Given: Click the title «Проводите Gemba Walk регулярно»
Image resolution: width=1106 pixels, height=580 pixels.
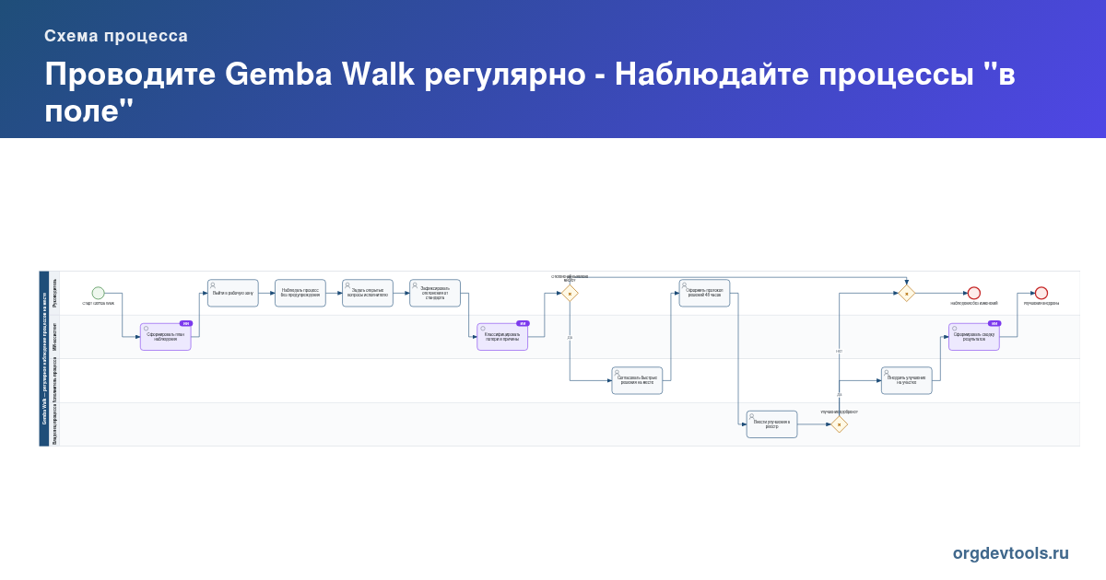Looking at the screenshot, I should tap(315, 75).
